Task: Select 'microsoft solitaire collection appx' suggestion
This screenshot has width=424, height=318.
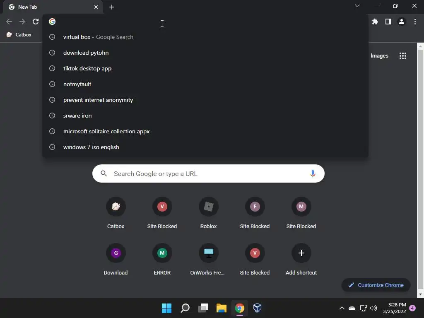Action: [x=205, y=131]
